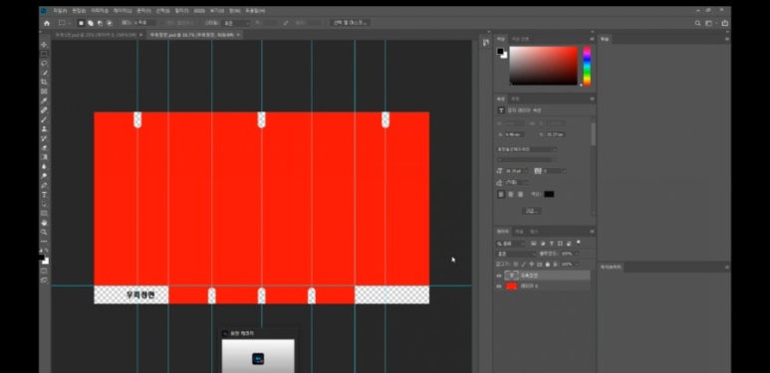Click the hue slider in the Color panel
The width and height of the screenshot is (770, 373).
coord(587,67)
